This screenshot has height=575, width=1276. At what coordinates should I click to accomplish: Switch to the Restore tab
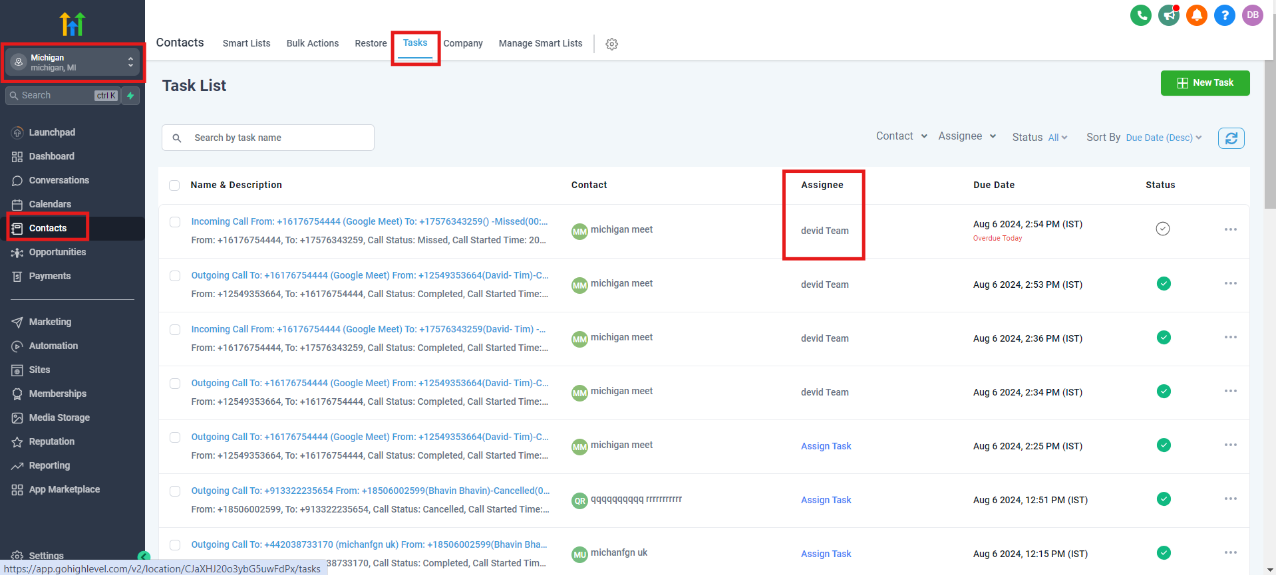pyautogui.click(x=371, y=43)
